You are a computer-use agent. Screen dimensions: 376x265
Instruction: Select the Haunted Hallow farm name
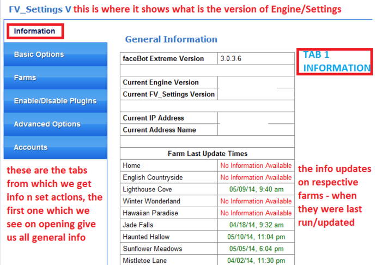pyautogui.click(x=146, y=237)
